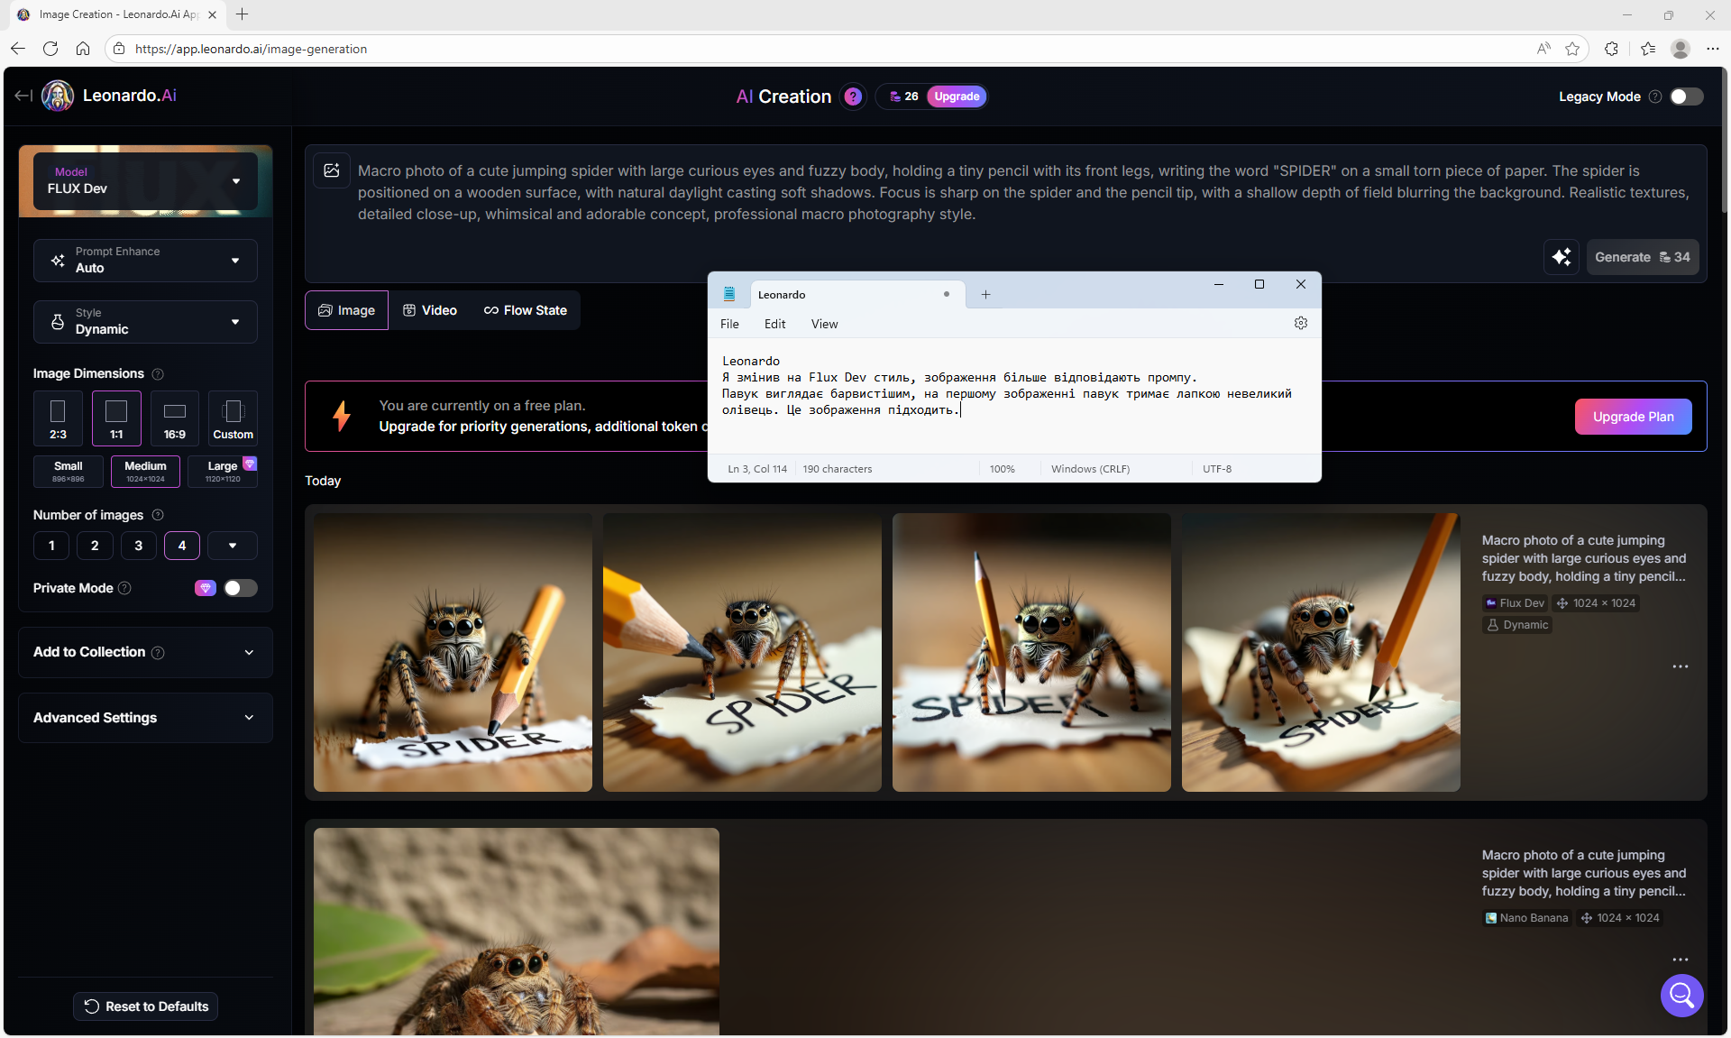1731x1038 pixels.
Task: Open the Edit menu in Notepad
Action: click(x=774, y=325)
